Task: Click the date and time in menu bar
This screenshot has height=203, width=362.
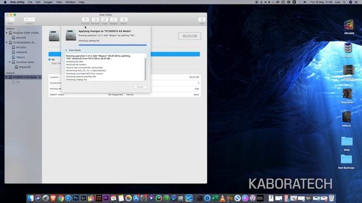Action: coord(321,2)
